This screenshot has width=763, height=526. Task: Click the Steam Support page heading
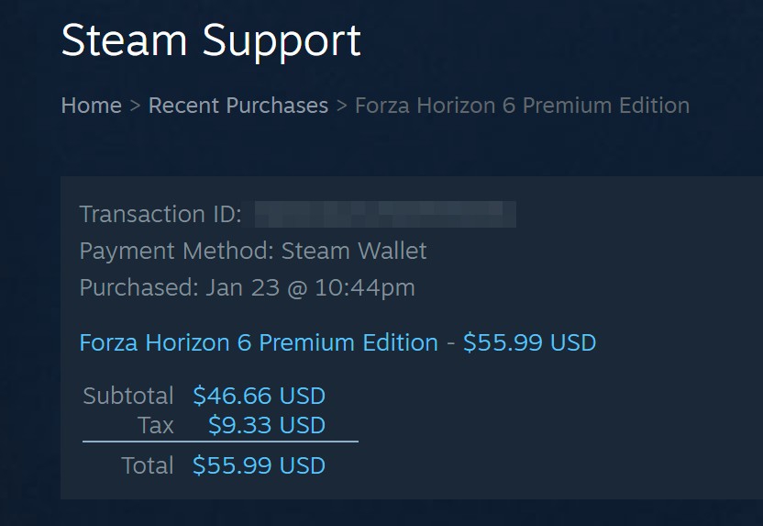point(211,41)
